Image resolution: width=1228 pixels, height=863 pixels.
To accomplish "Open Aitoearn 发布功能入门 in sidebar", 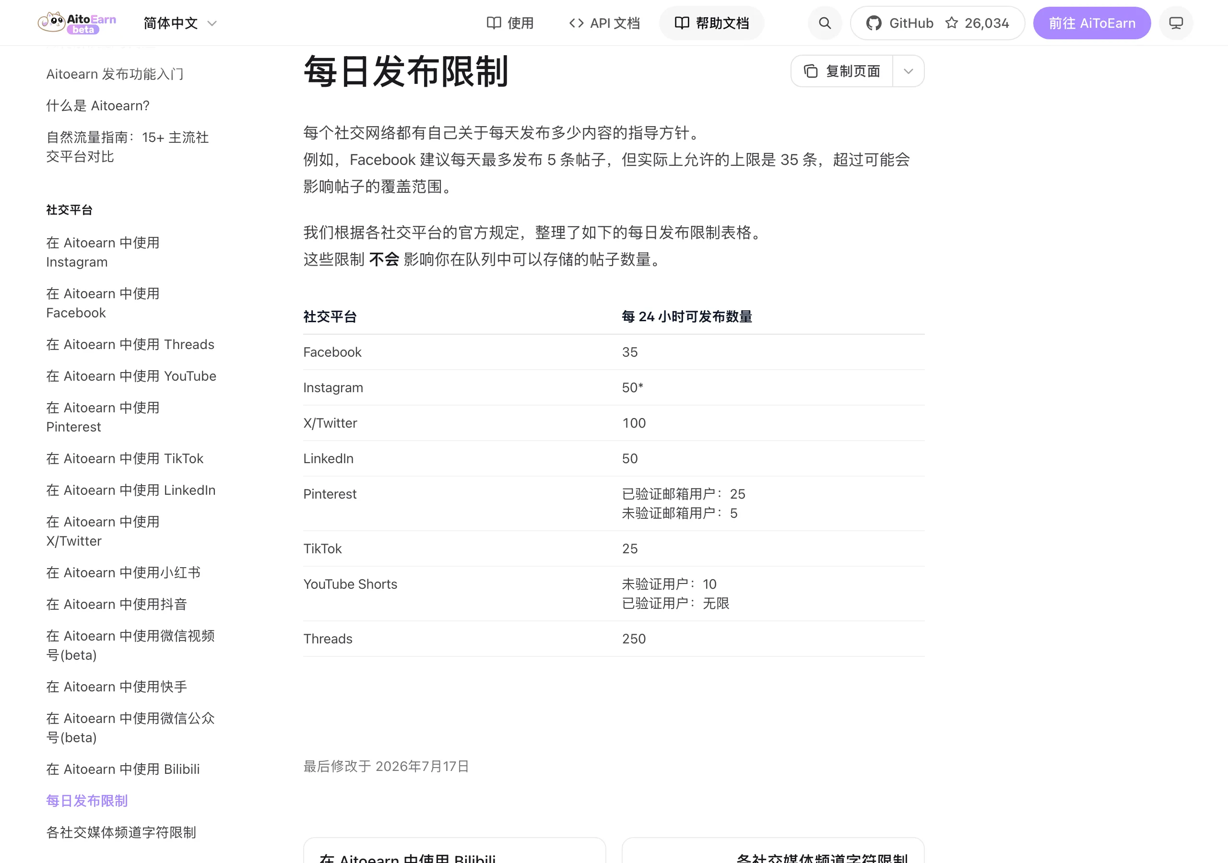I will coord(115,74).
